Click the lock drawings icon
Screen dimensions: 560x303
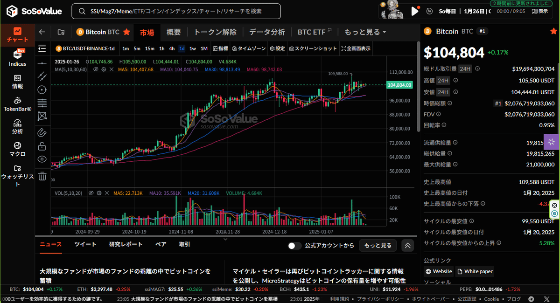42,146
